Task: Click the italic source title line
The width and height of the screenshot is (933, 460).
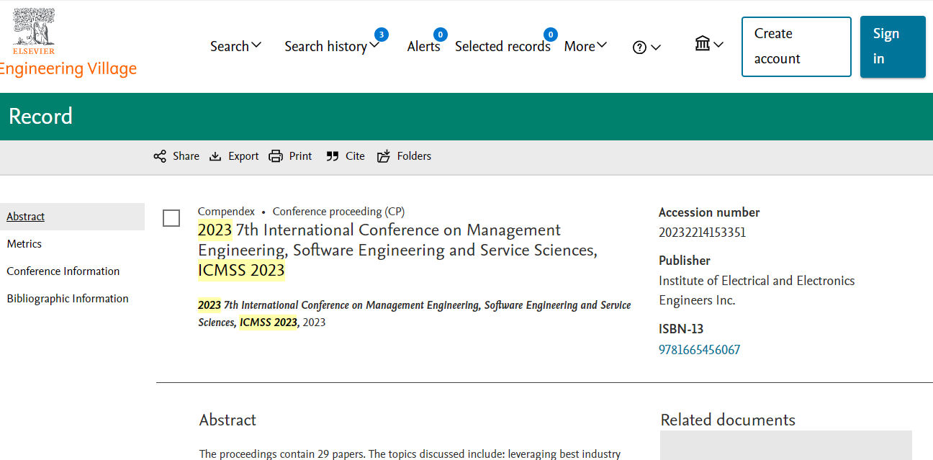Action: click(x=415, y=314)
